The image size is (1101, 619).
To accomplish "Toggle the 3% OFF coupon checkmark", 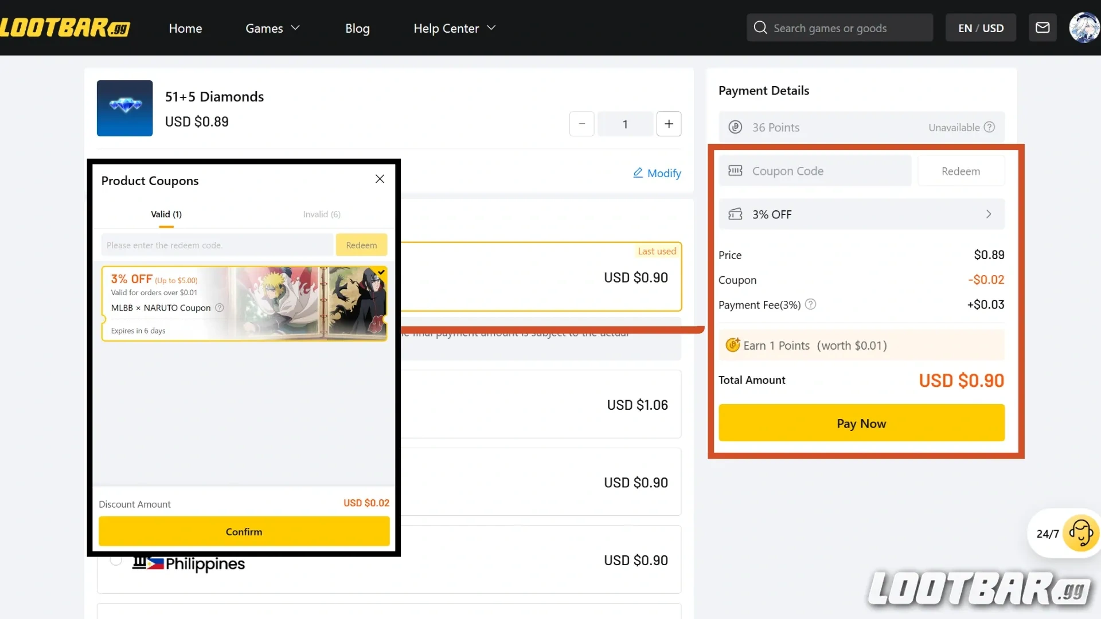I will pos(381,272).
